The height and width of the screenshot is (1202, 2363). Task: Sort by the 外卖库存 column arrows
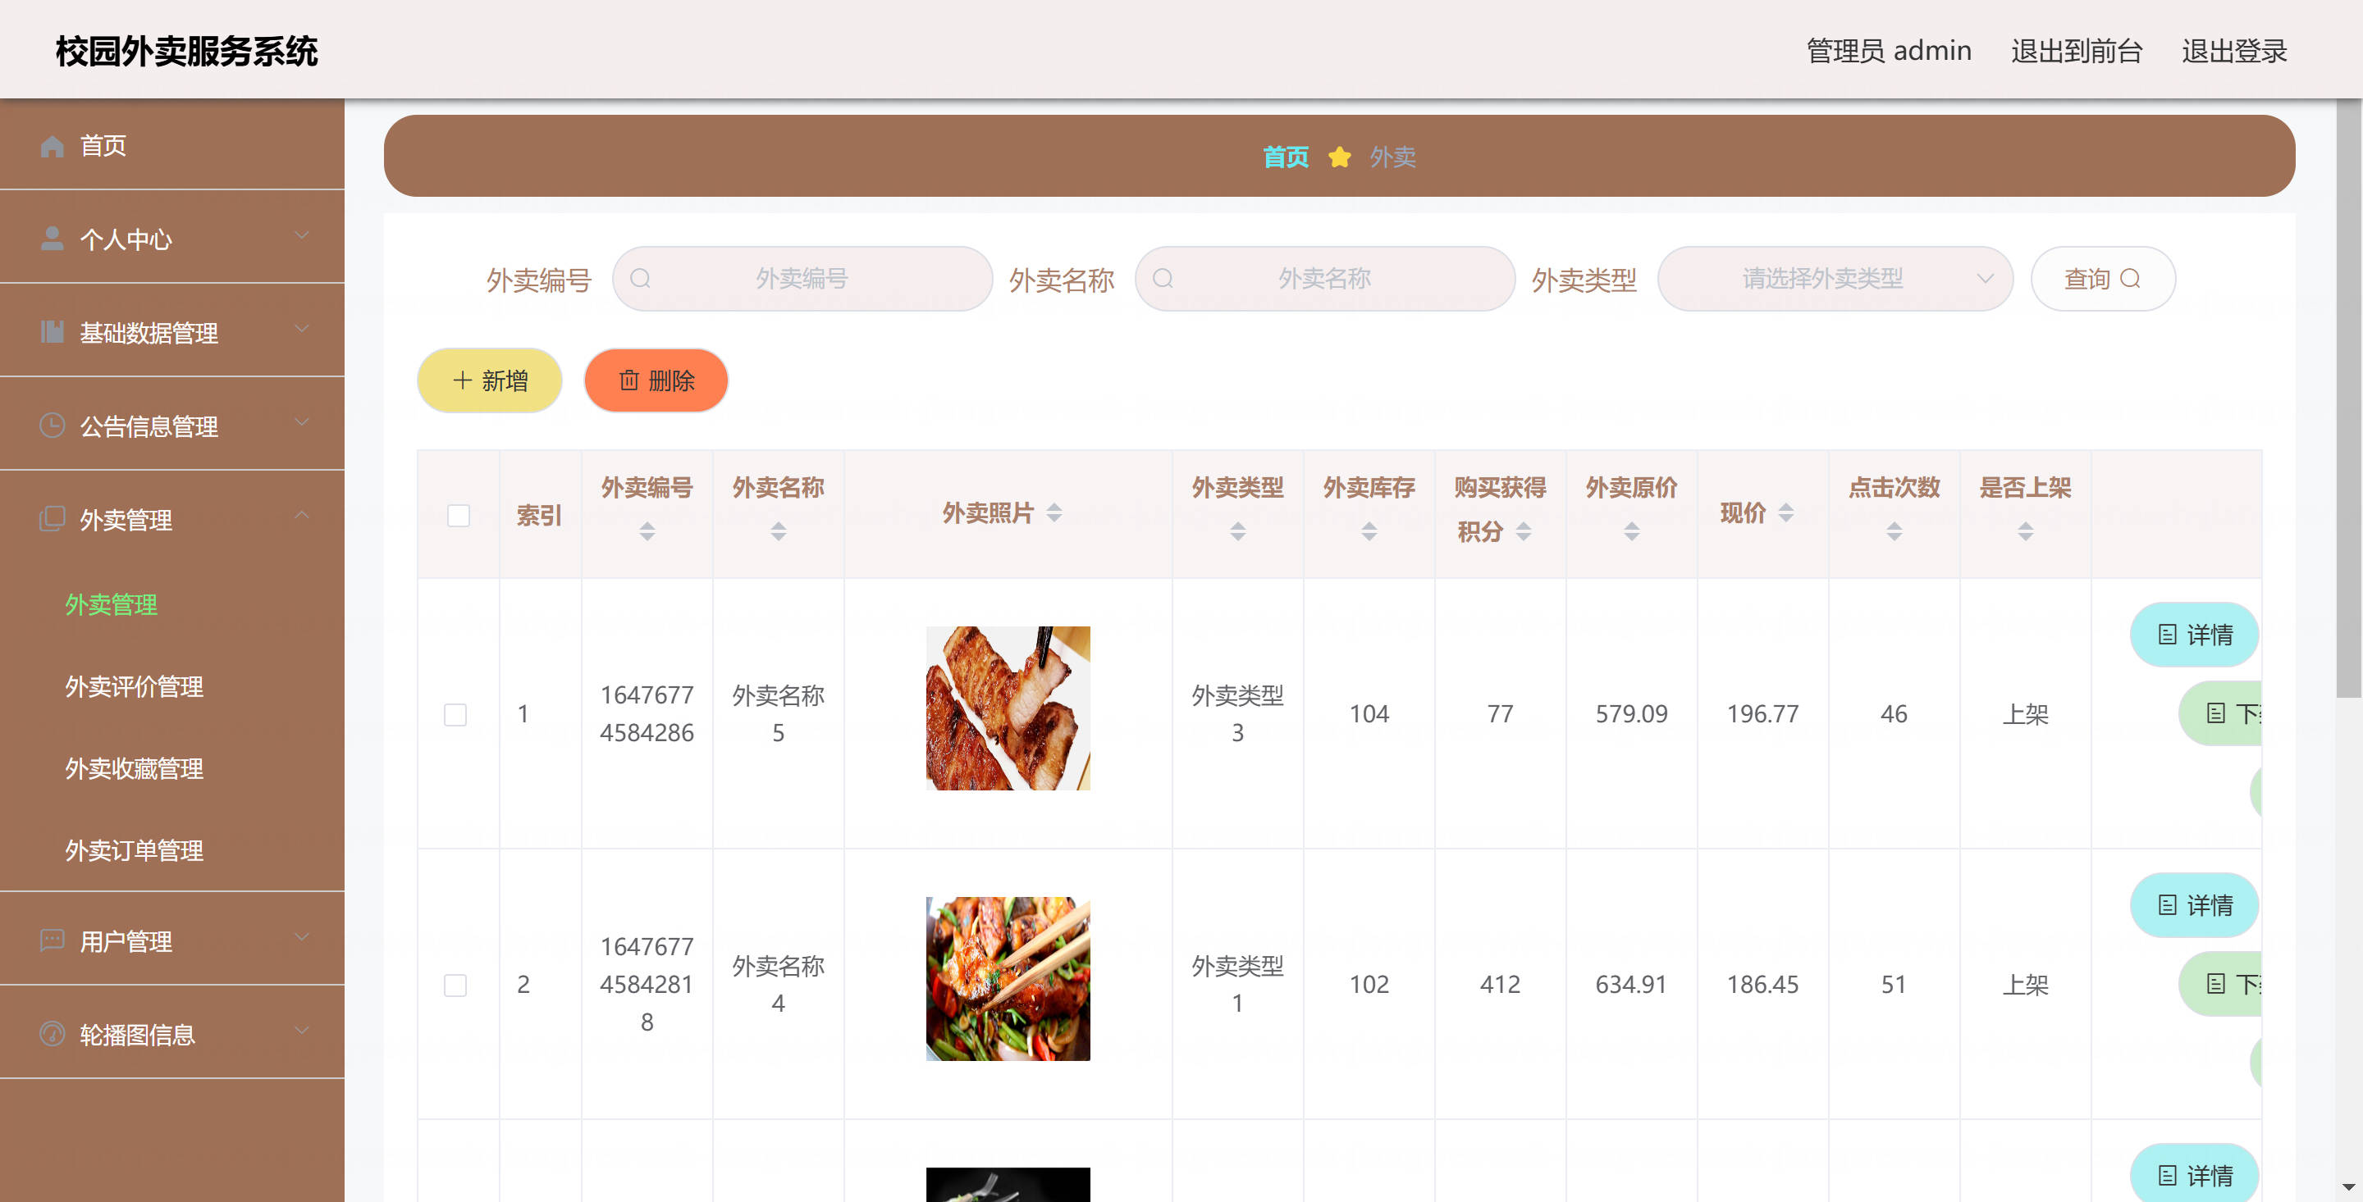point(1369,530)
